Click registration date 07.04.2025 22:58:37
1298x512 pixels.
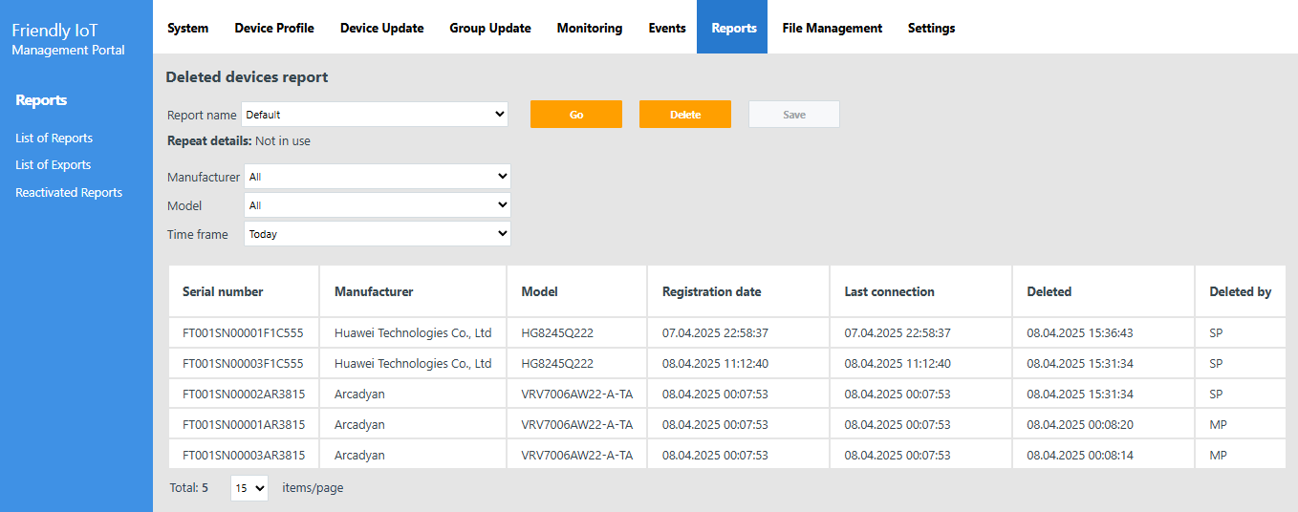(x=715, y=333)
